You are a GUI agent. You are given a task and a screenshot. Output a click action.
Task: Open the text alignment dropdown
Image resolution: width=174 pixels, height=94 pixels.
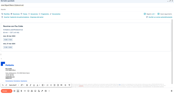(x=43, y=85)
